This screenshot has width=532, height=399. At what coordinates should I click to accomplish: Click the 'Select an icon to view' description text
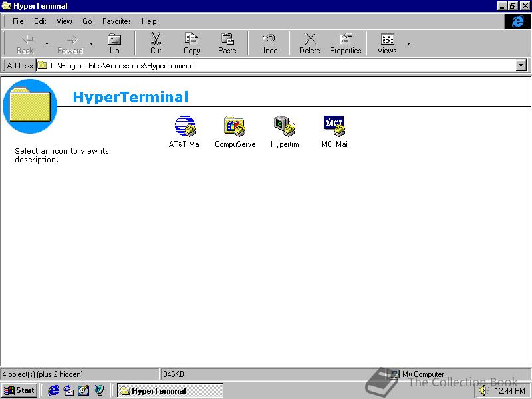click(62, 155)
